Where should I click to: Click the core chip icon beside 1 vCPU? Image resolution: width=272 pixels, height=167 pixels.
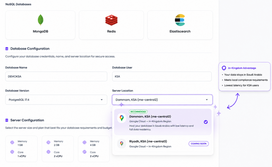(x=12, y=152)
